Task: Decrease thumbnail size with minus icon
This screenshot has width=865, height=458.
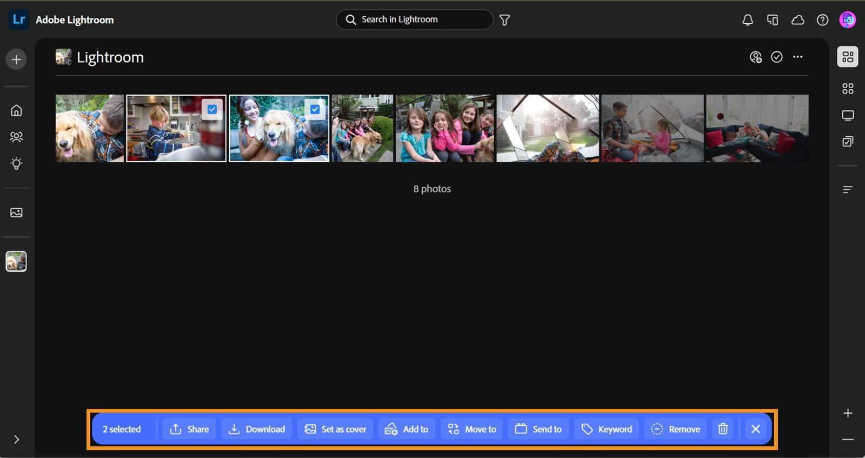Action: click(848, 440)
